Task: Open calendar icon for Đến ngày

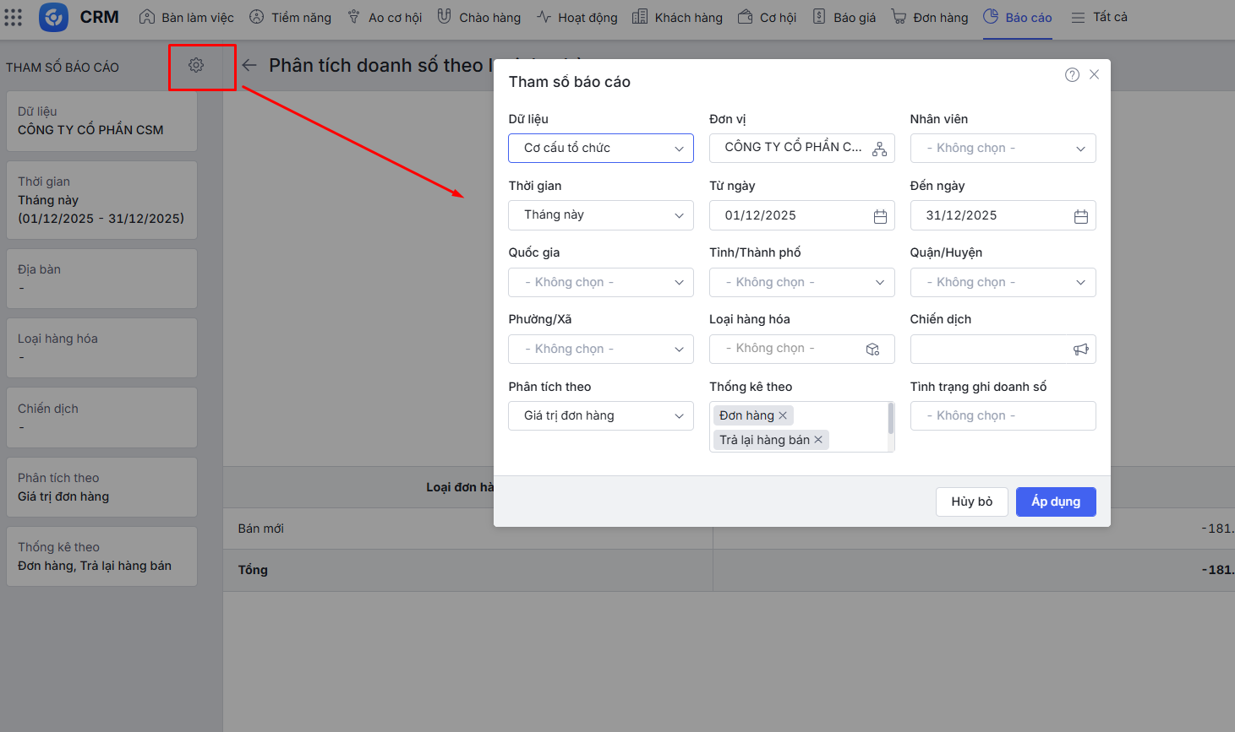Action: click(1081, 216)
